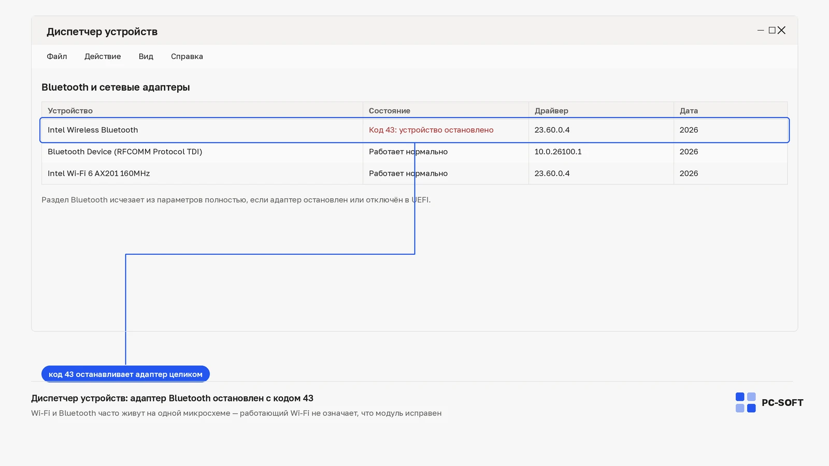Close the Диспетчер устройств window
829x466 pixels.
782,31
